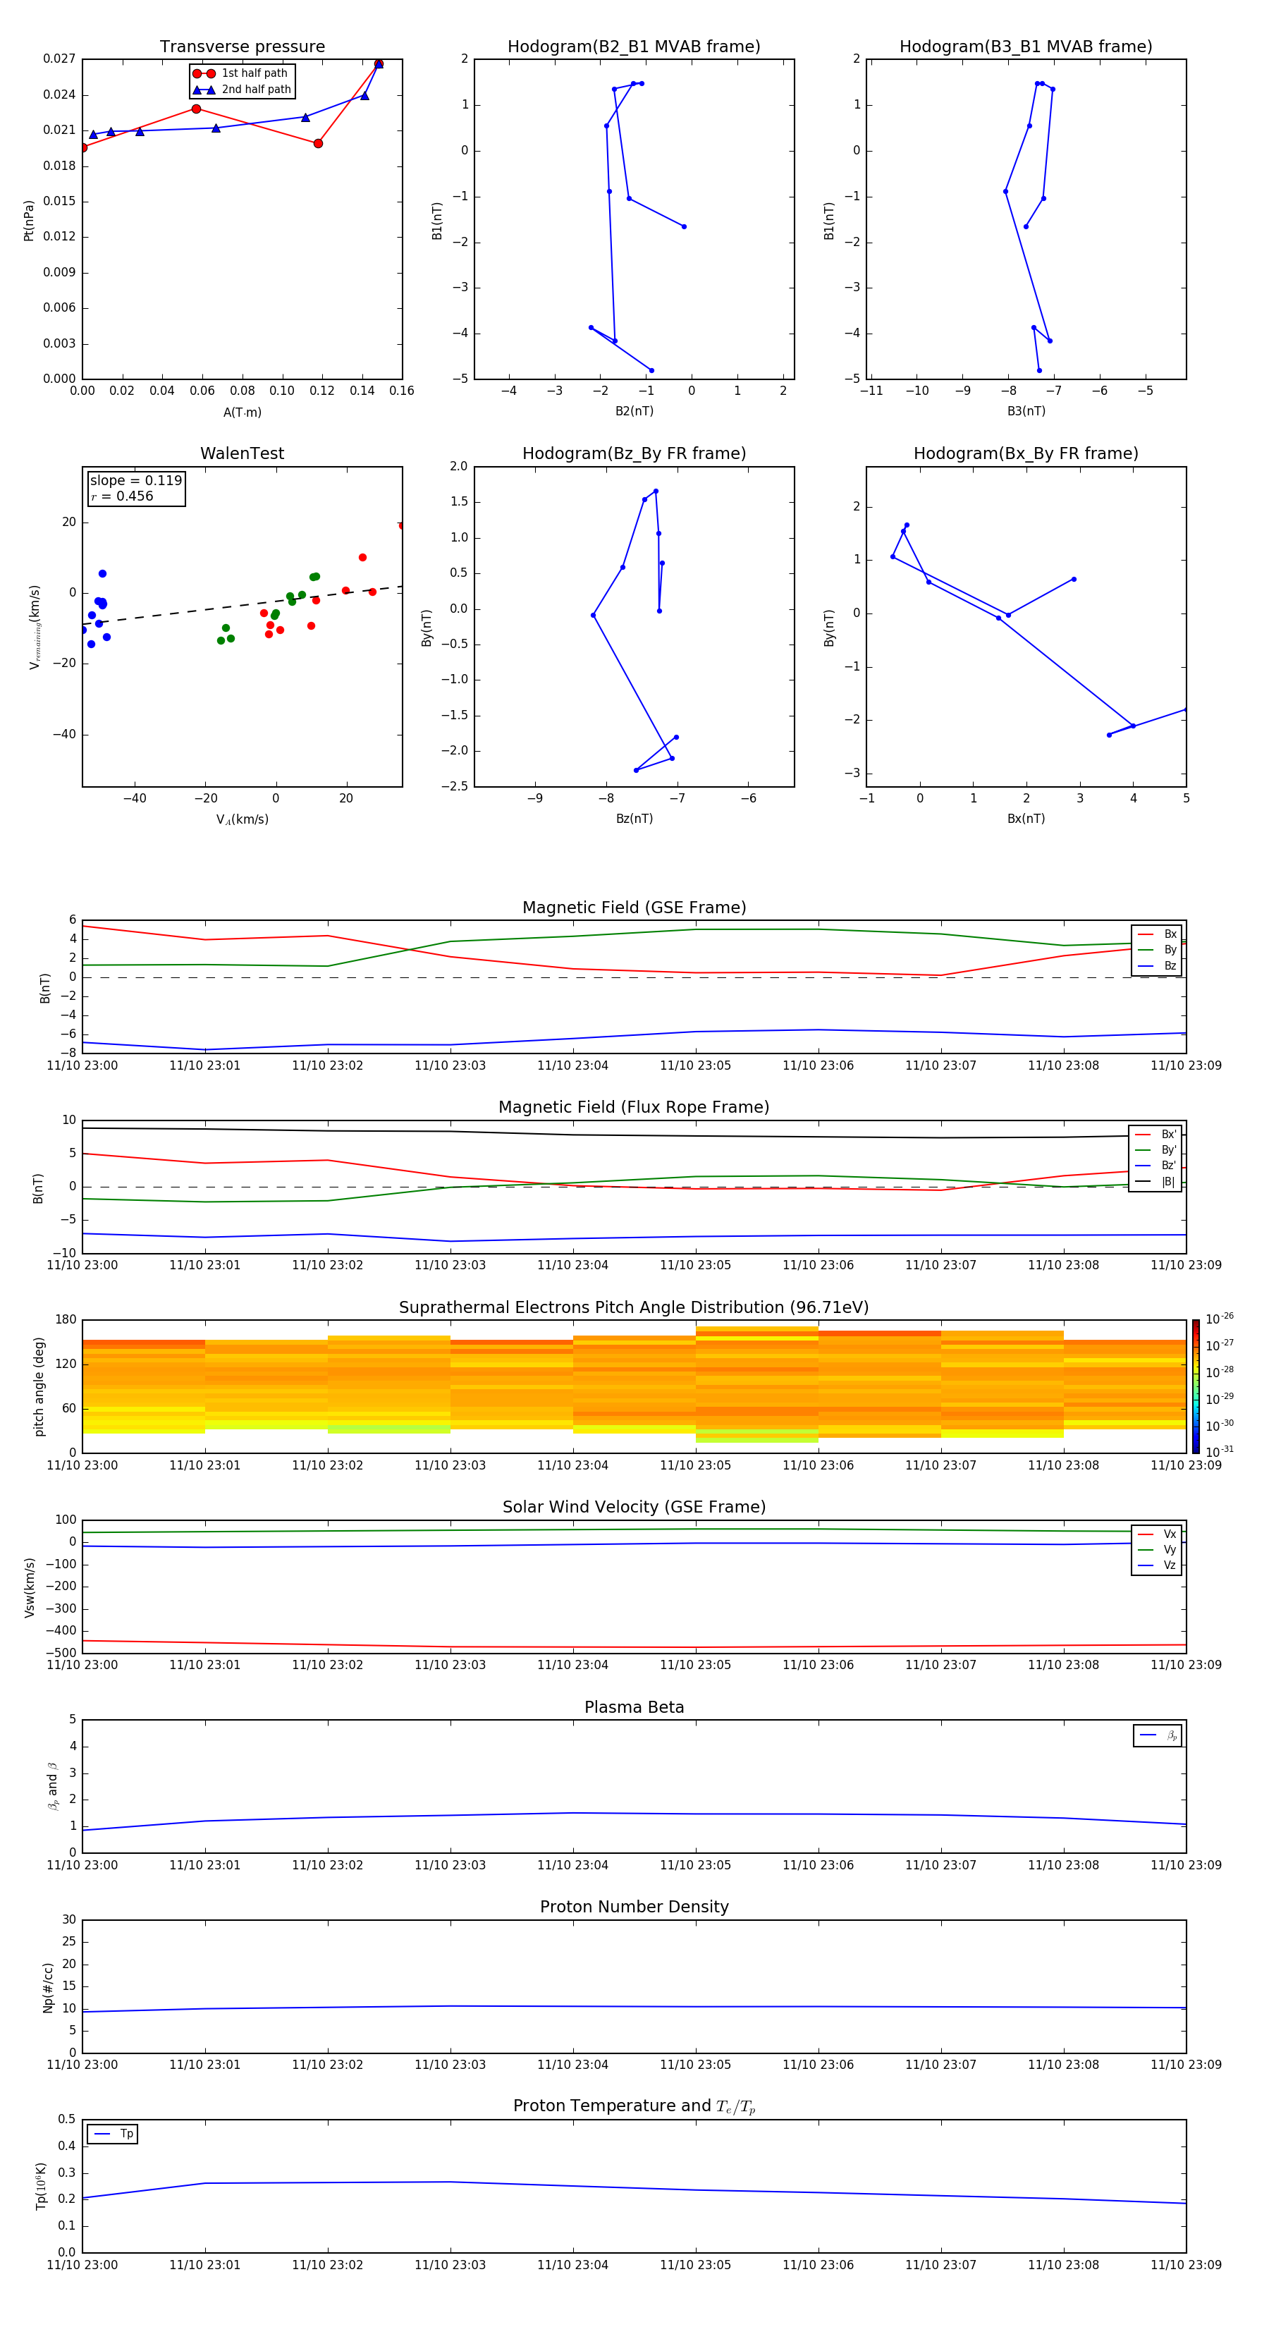Click the "Magnetic Field (Flux Rope Frame)" title
Image resolution: width=1269 pixels, height=2327 pixels.
pyautogui.click(x=634, y=1108)
